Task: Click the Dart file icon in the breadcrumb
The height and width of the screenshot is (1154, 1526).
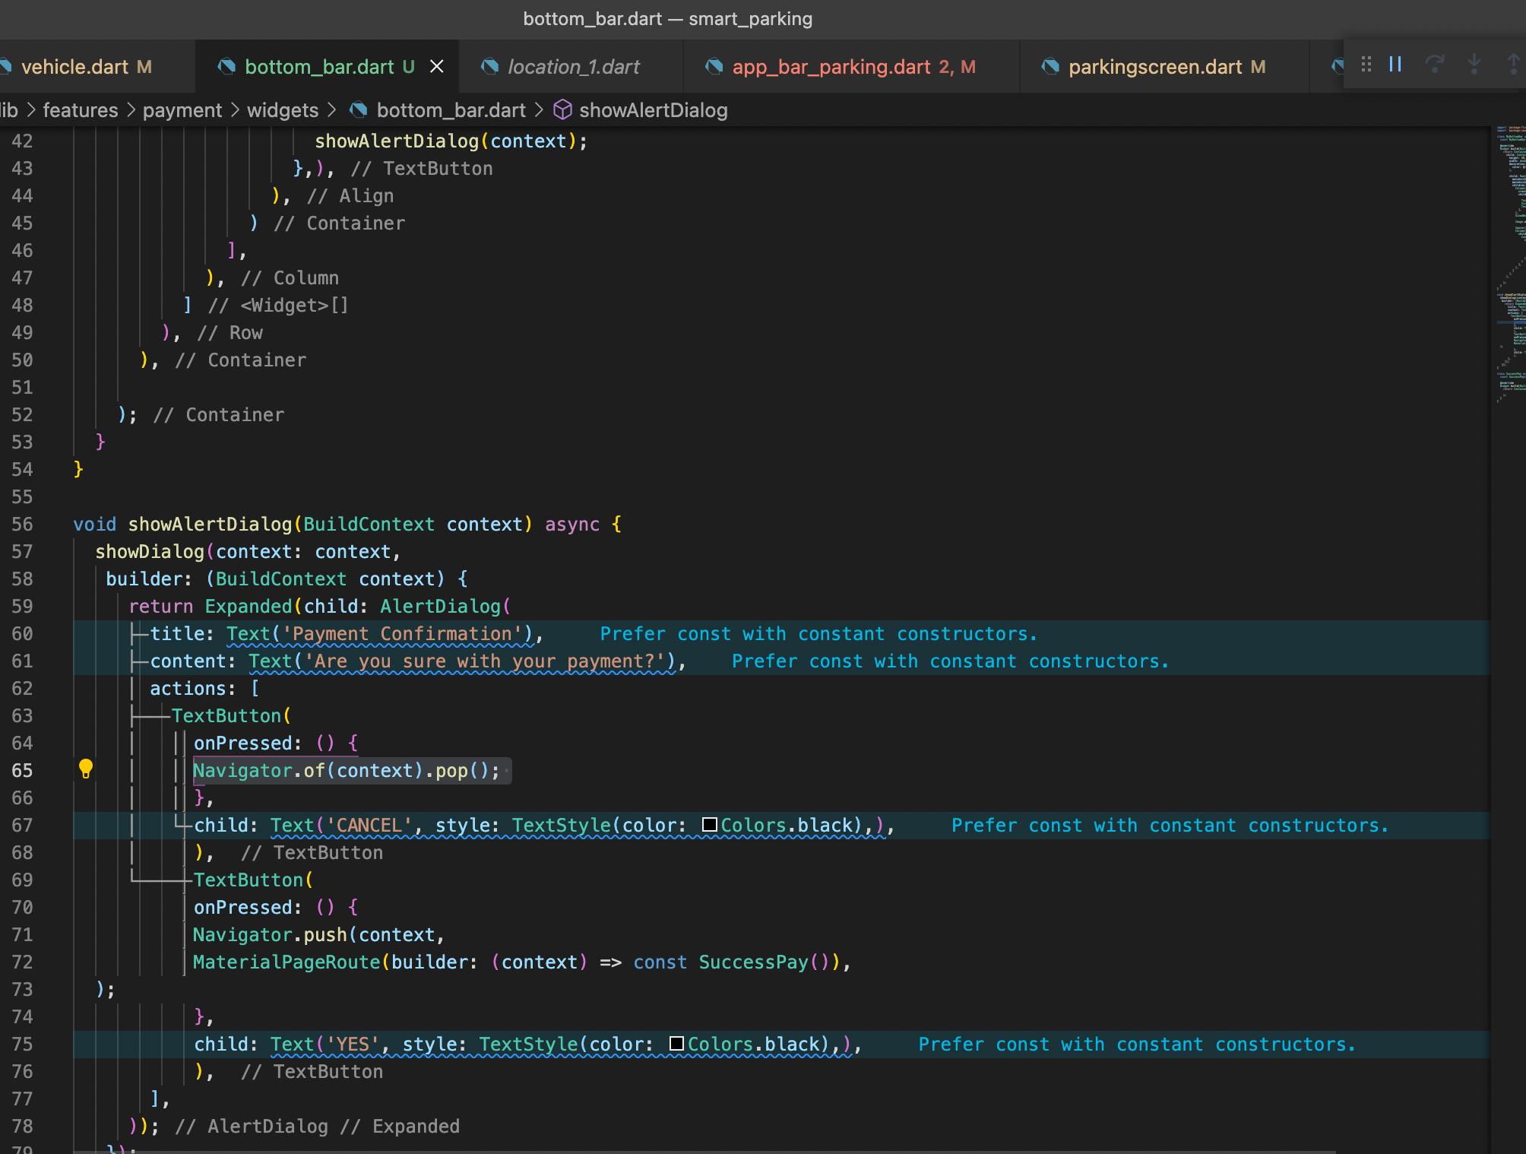Action: point(358,110)
